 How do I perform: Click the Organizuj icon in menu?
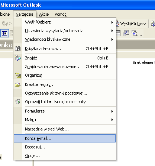pyautogui.click(x=18, y=75)
